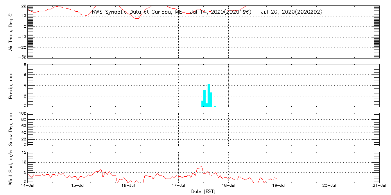Screen dimensions: 391x195
Task: Select the 15-Jul date tick label
Action: (78, 186)
